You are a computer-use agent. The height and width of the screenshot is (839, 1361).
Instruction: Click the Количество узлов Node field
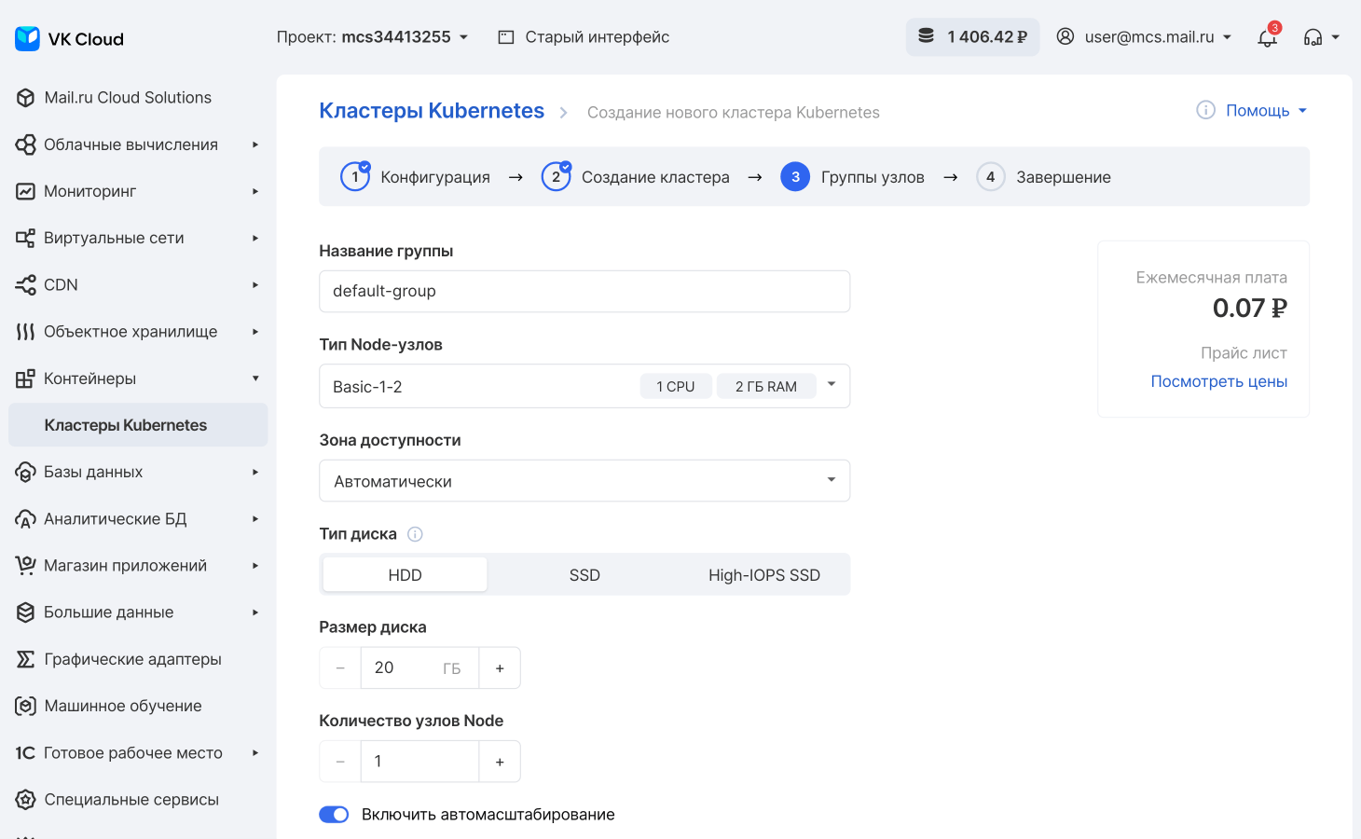[x=419, y=762]
